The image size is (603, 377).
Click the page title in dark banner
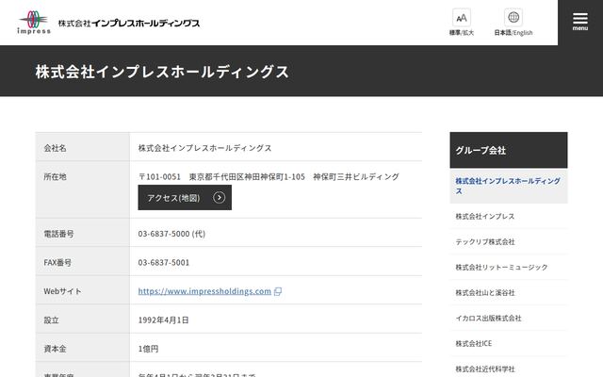coord(162,72)
